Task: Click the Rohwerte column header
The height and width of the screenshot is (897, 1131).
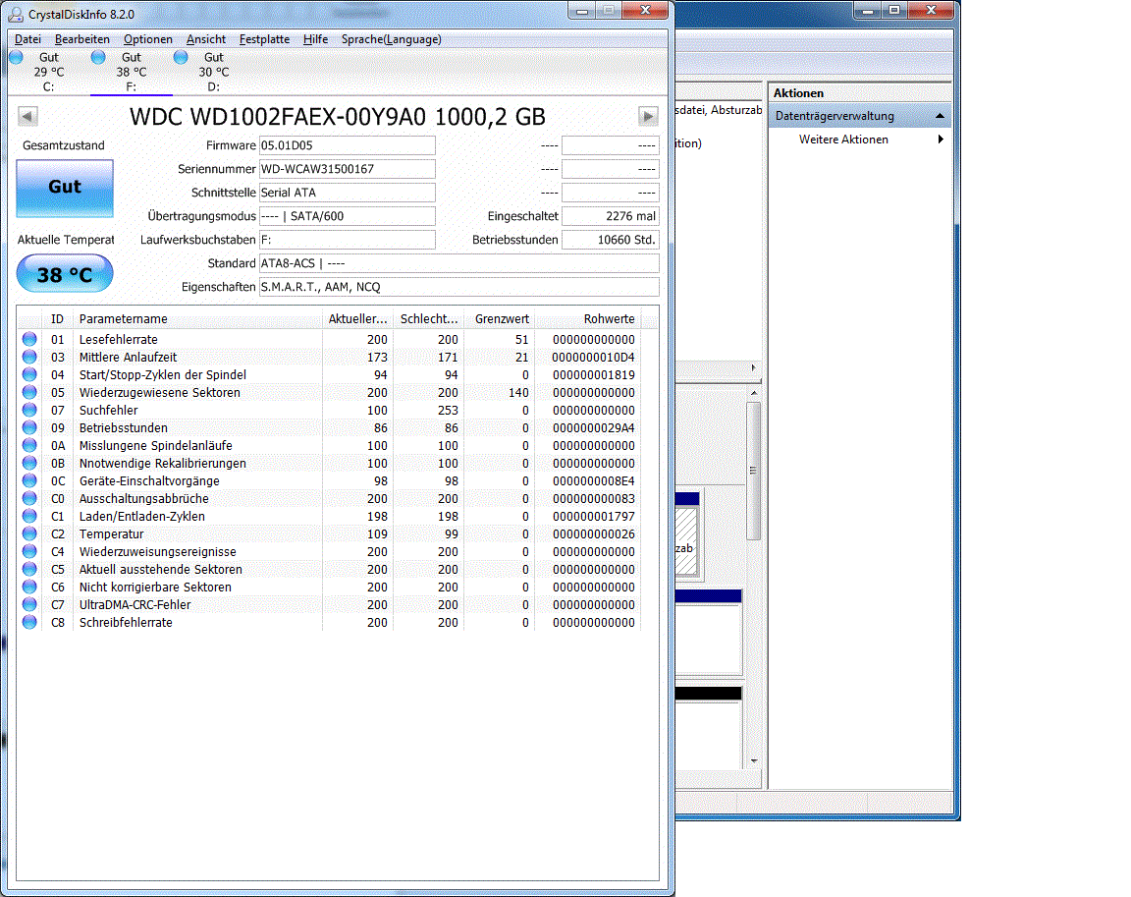Action: pos(587,318)
